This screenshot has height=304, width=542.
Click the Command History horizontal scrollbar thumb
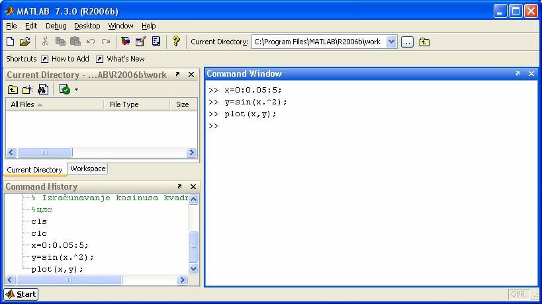[69, 280]
